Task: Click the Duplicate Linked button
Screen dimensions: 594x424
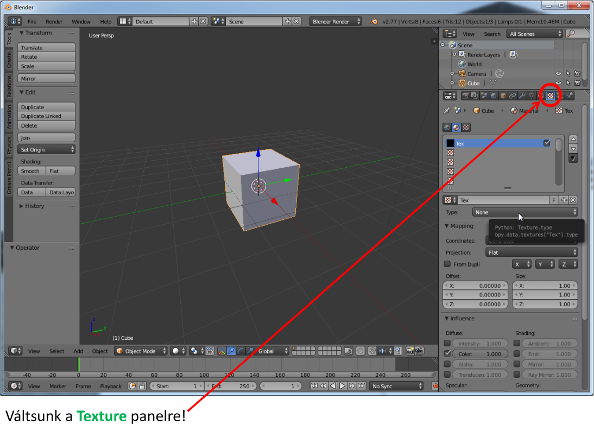Action: click(x=46, y=116)
